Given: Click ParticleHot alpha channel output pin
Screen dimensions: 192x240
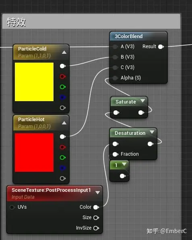Looking at the screenshot, I should [x=62, y=178].
